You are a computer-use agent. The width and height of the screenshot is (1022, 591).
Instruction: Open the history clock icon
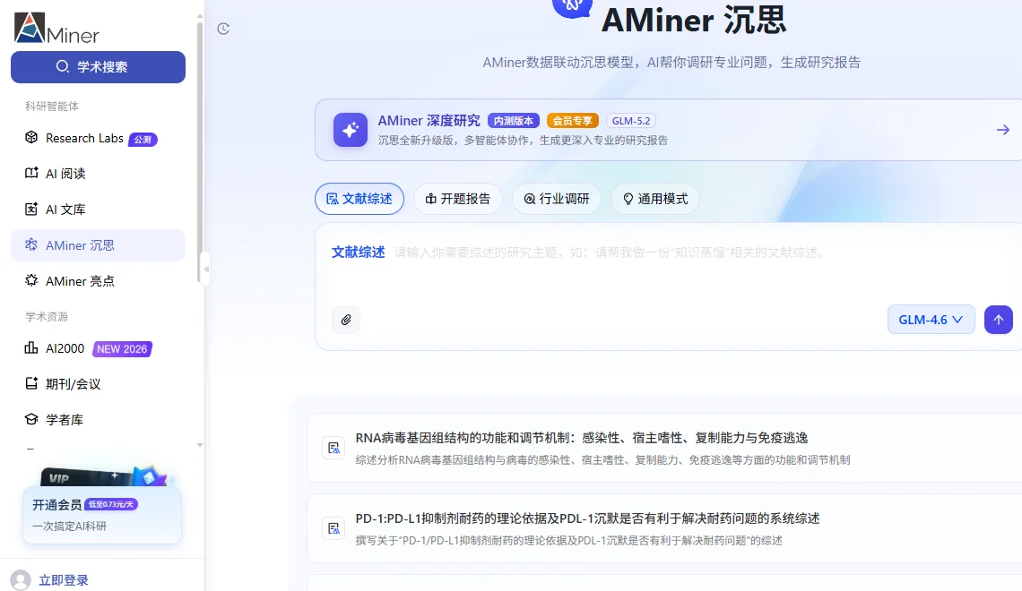tap(223, 29)
